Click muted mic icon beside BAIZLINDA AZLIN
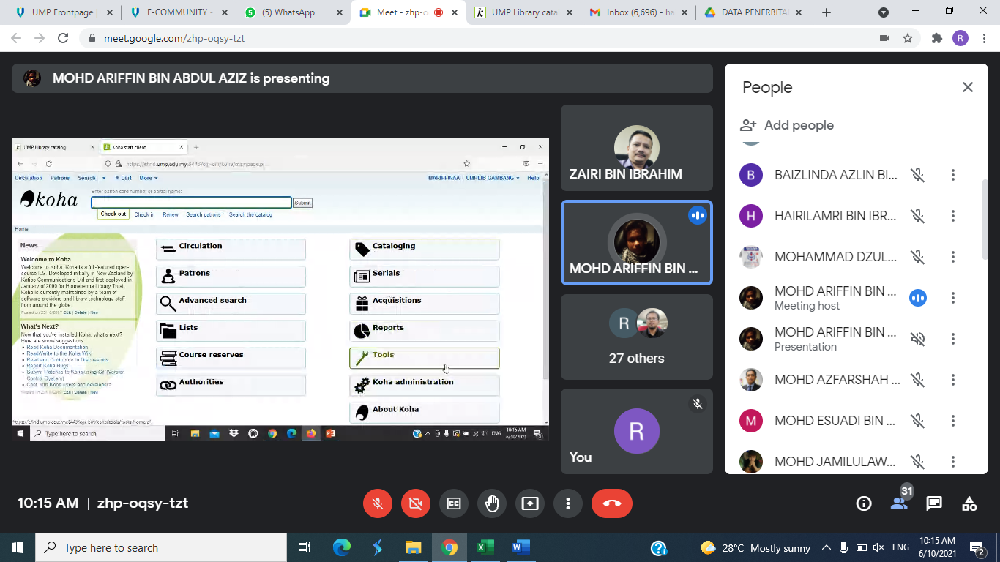Image resolution: width=1000 pixels, height=562 pixels. [x=917, y=175]
